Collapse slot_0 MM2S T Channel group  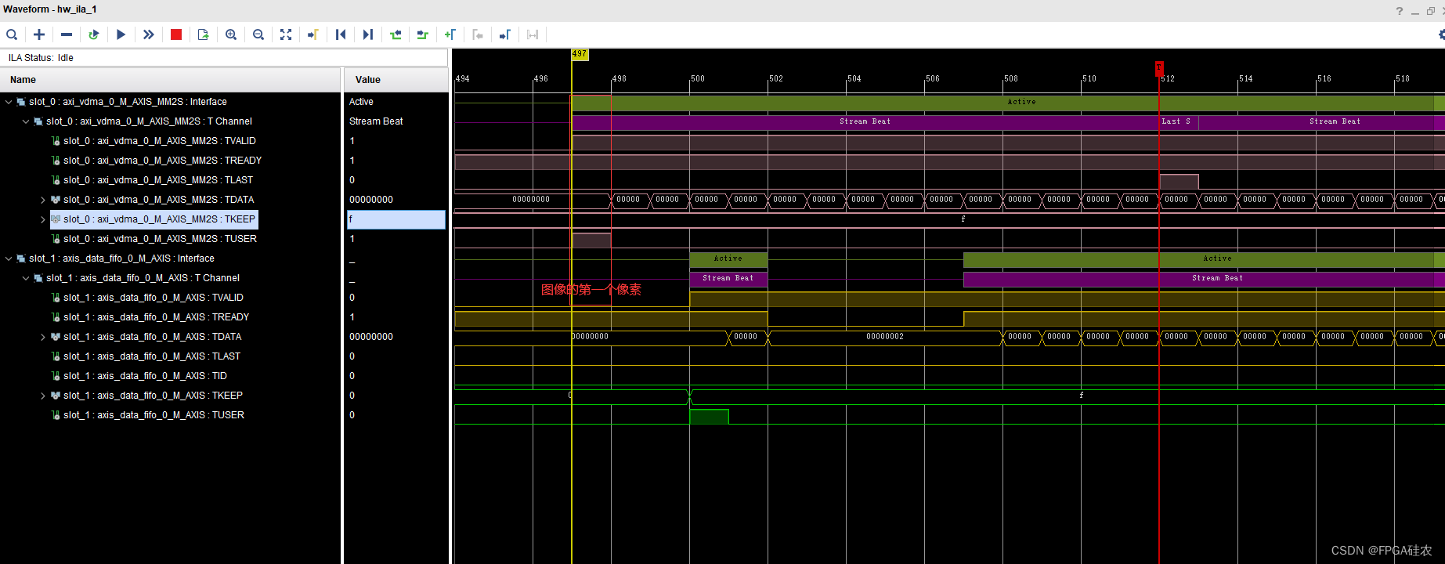pyautogui.click(x=26, y=121)
